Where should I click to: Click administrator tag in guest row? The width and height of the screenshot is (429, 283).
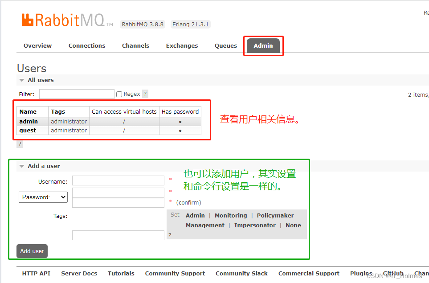69,130
